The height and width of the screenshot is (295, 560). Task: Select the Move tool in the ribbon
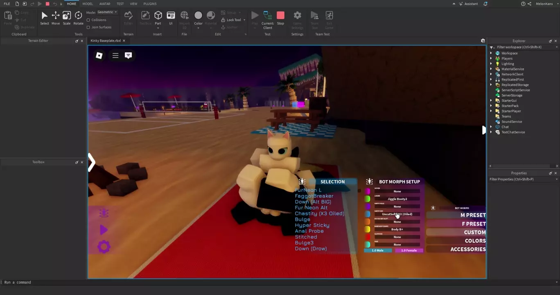(55, 18)
